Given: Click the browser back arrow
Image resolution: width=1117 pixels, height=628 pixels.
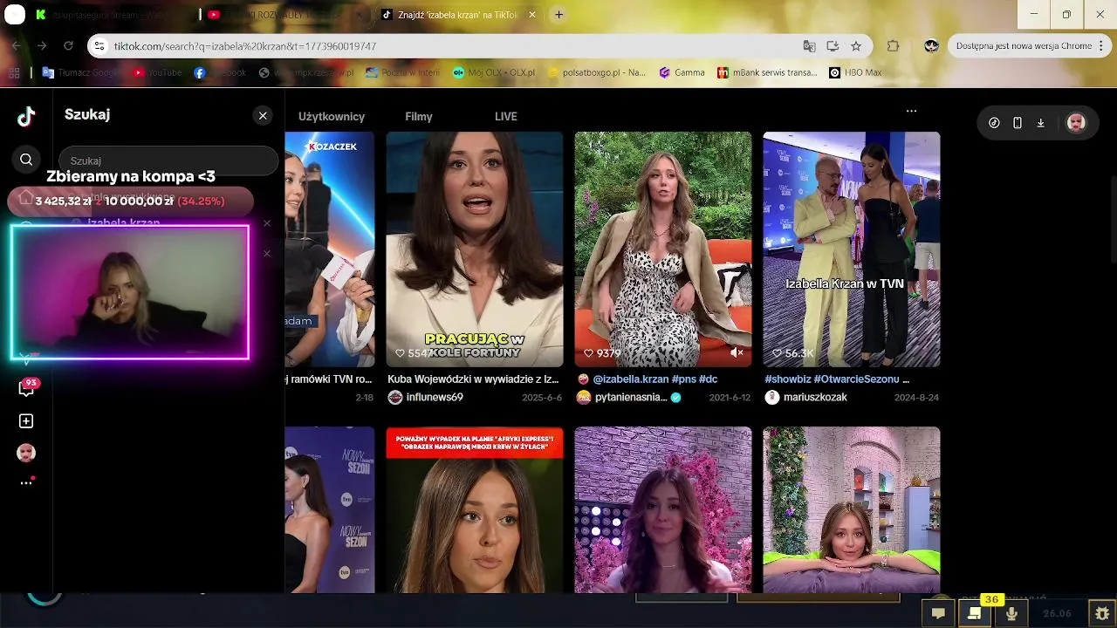Looking at the screenshot, I should (17, 46).
